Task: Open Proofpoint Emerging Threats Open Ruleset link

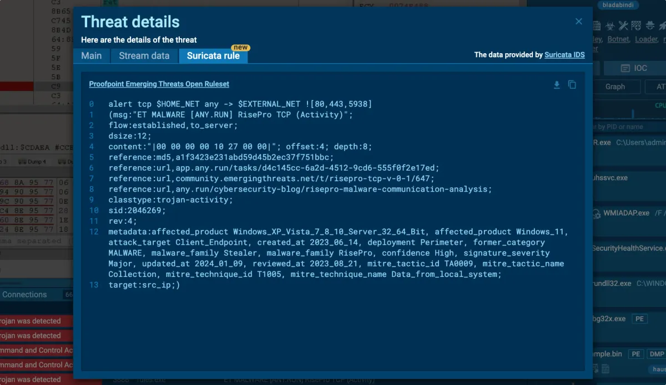Action: tap(159, 84)
